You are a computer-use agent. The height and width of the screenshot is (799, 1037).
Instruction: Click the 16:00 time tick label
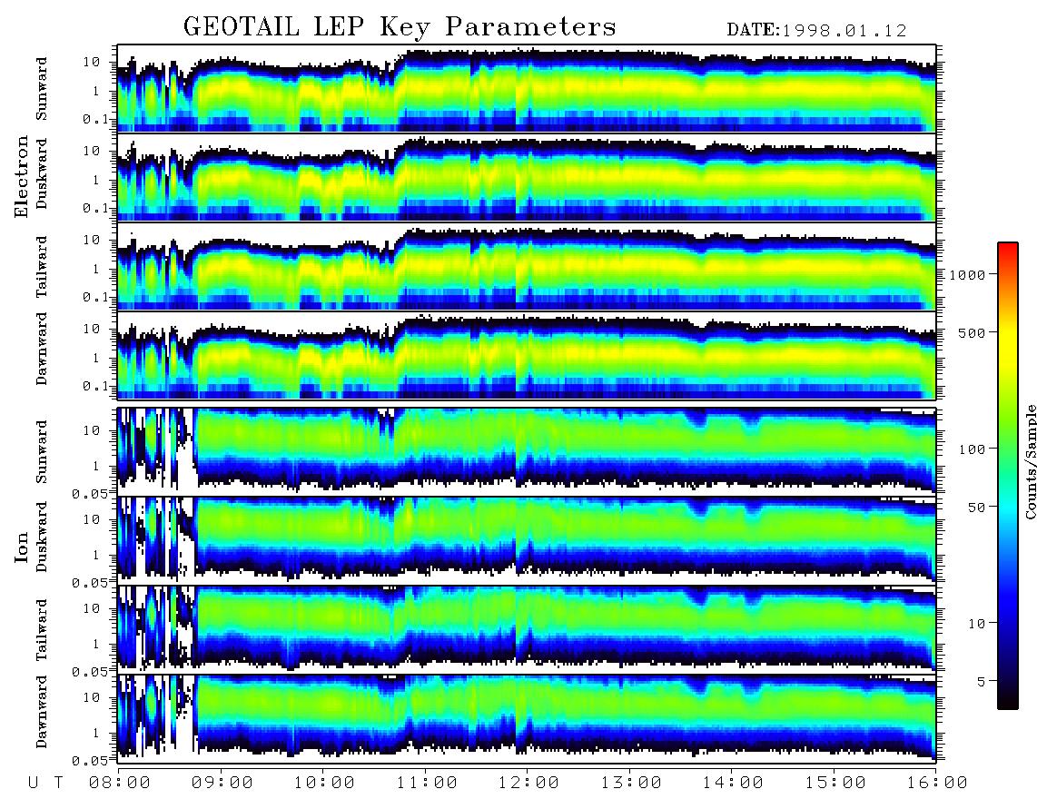pyautogui.click(x=937, y=784)
